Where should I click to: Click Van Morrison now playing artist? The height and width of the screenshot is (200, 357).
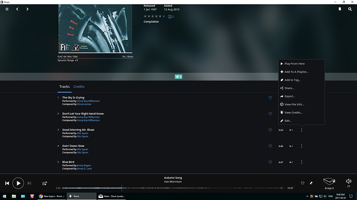click(x=173, y=181)
